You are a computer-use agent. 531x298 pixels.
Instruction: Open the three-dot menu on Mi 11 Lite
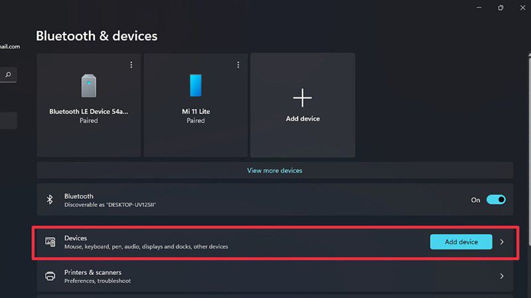238,64
